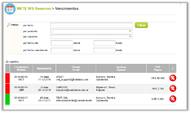Click the PVP Pagos column header

point(158,68)
